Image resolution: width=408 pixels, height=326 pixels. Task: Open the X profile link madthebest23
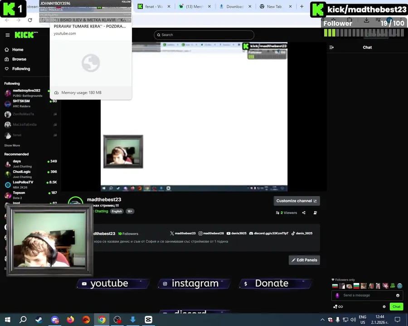(x=183, y=233)
